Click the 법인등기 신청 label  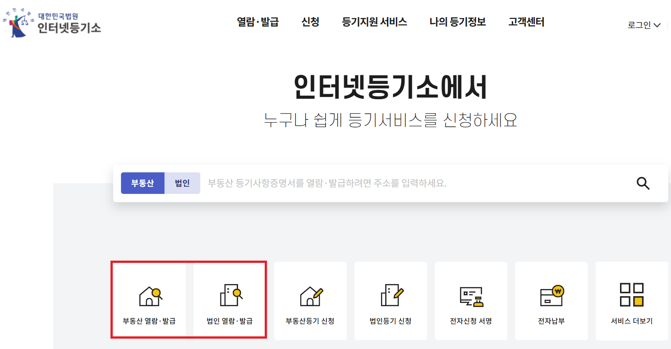pos(391,321)
